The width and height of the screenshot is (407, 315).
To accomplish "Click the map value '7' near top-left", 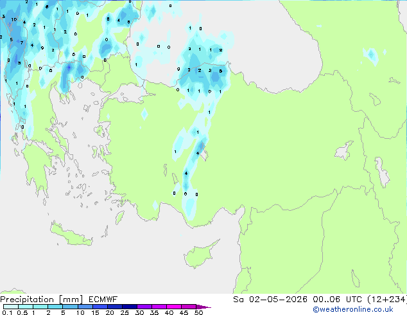I will coord(22,42).
